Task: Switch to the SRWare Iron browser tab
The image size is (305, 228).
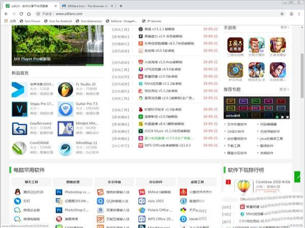Action: (86, 6)
